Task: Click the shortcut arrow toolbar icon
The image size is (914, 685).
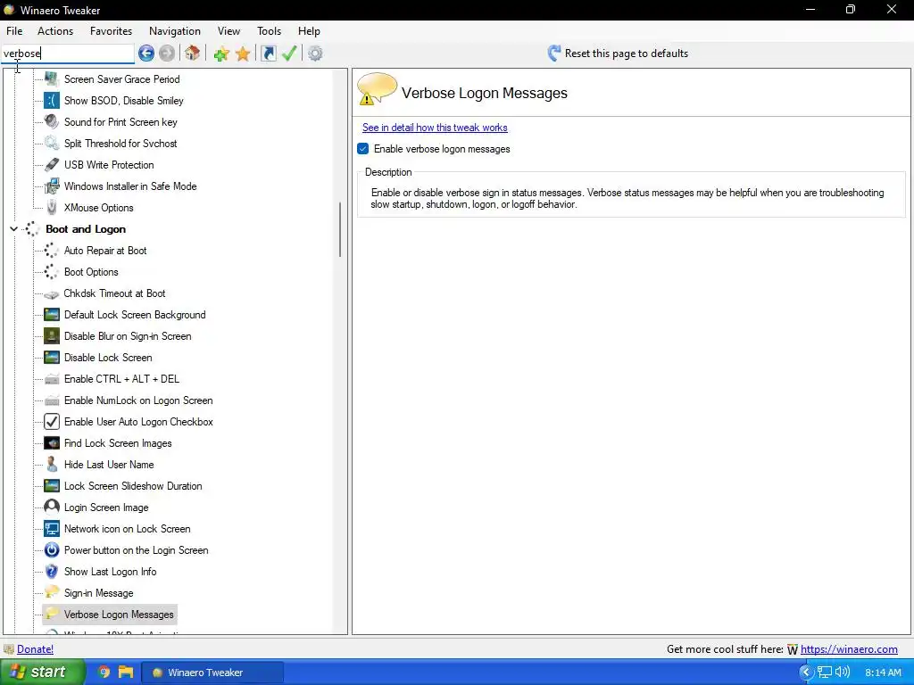Action: point(268,54)
